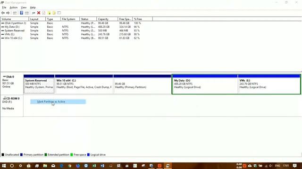Screen dimensions: 302x169
Task: Click the yellow folder icon with the green arrow in the toolbar
Action: pos(49,13)
